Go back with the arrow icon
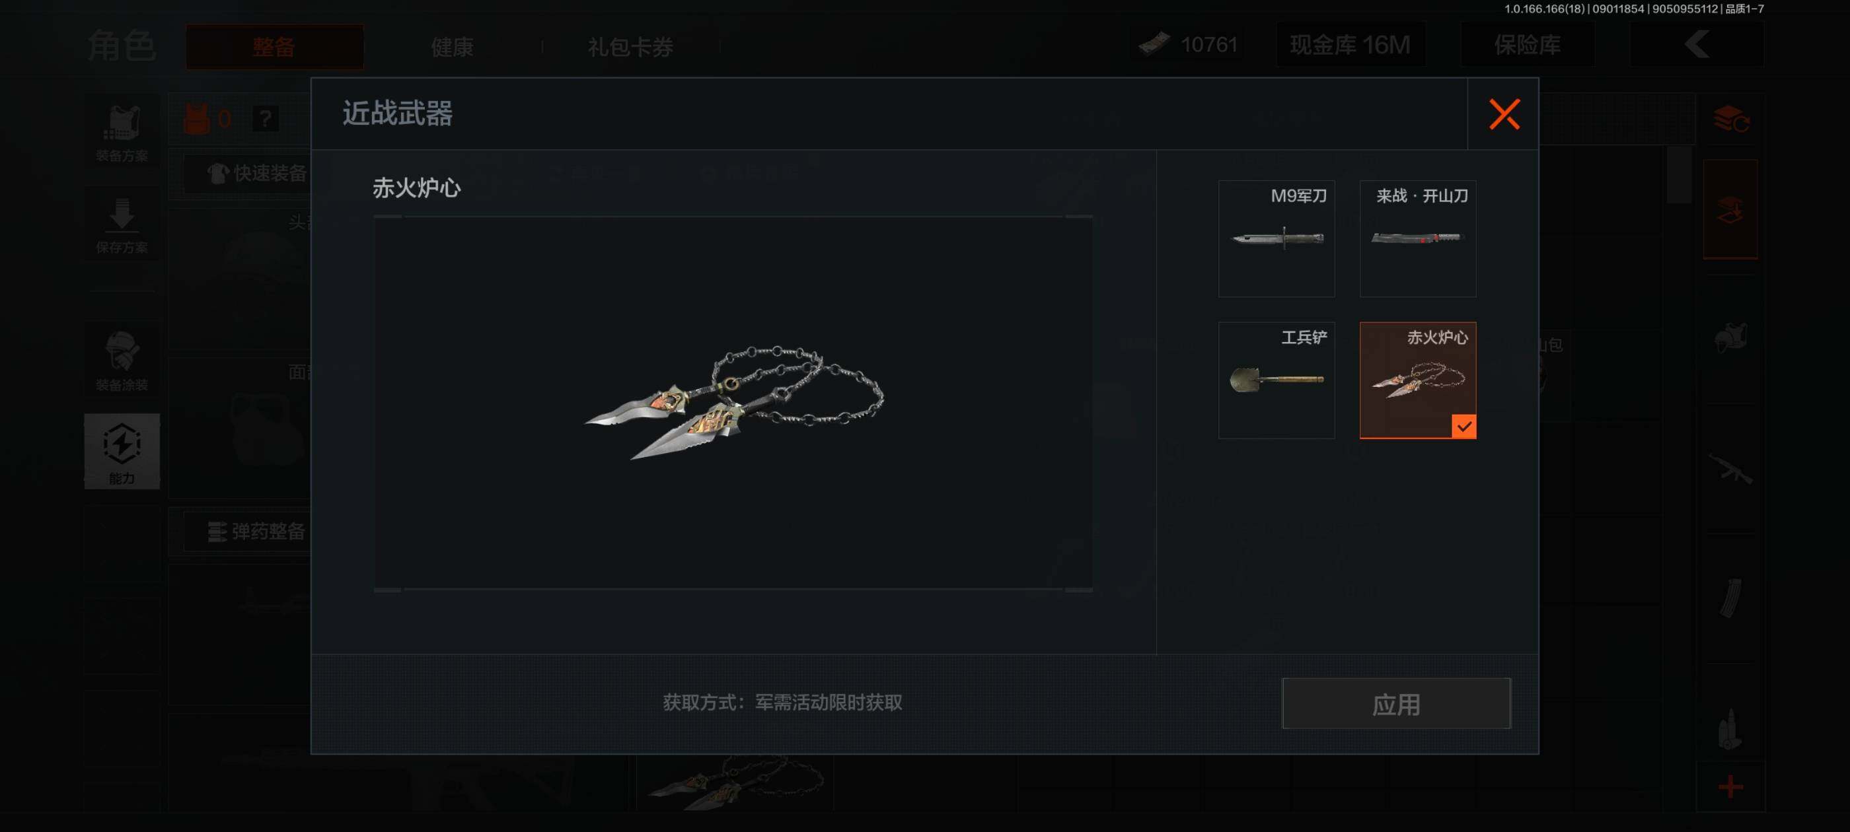Screen dimensions: 1850x832 click(x=1696, y=44)
